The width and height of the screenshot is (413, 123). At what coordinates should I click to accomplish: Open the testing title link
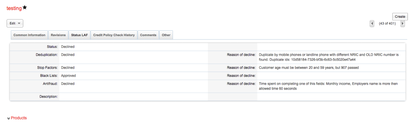[14, 8]
